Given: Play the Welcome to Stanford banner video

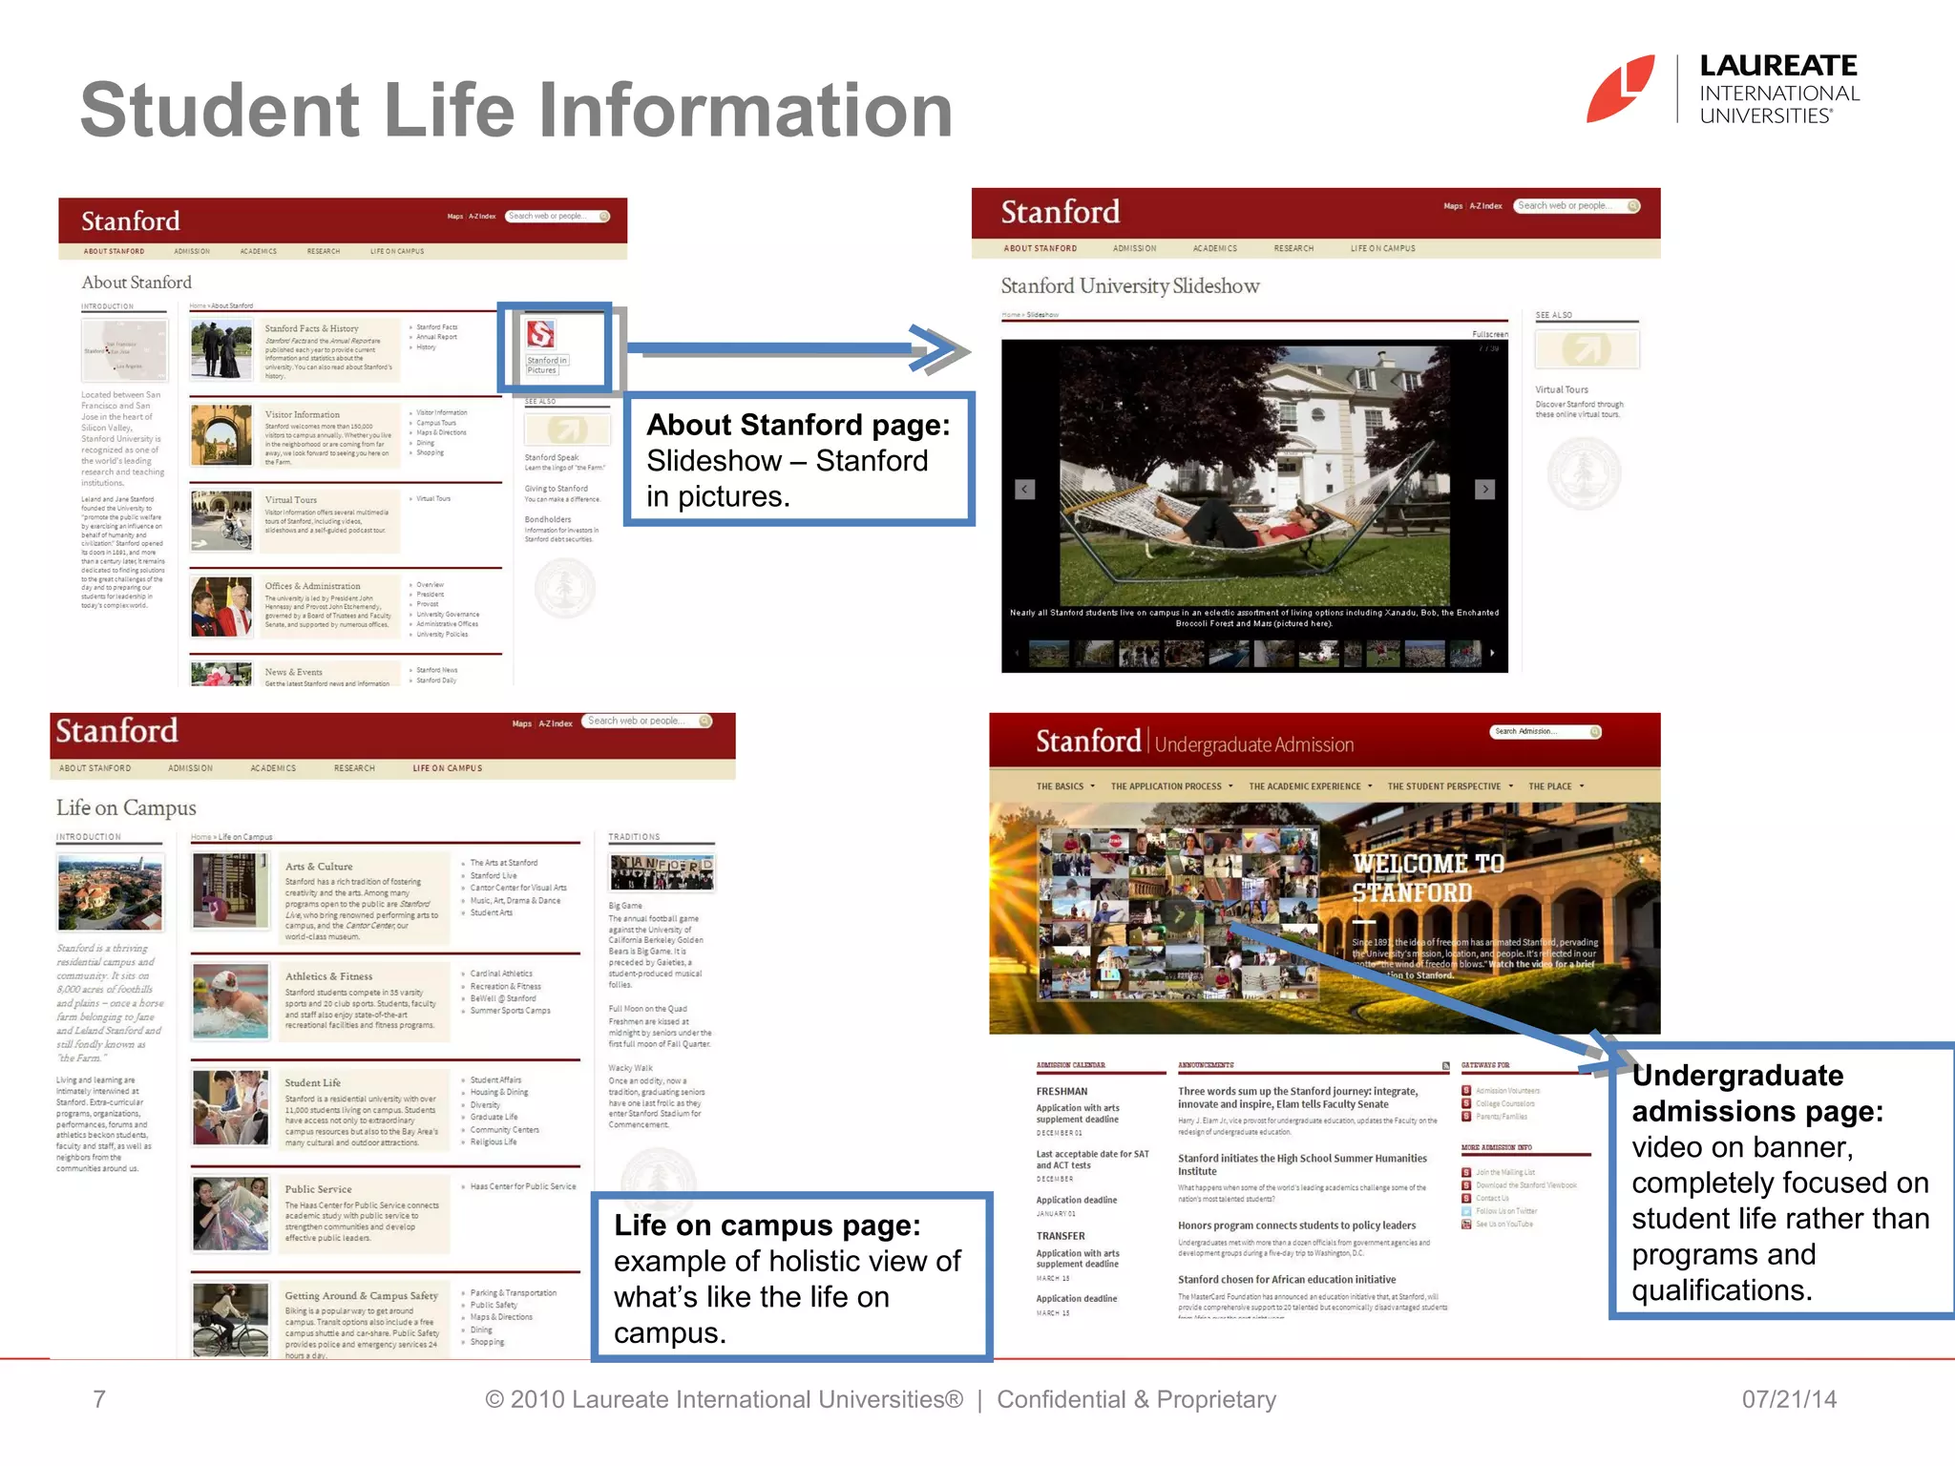Looking at the screenshot, I should (x=1180, y=914).
